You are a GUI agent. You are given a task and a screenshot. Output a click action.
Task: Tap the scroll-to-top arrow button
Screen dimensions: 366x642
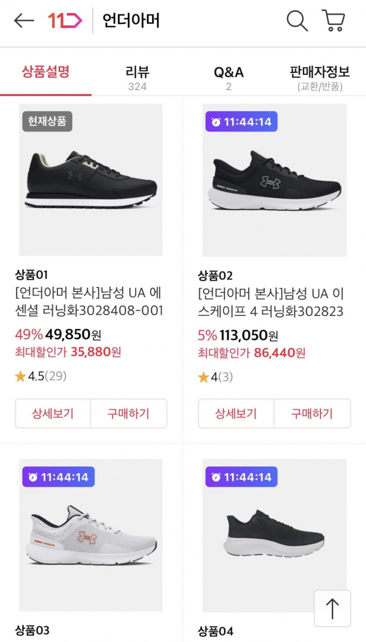point(332,608)
